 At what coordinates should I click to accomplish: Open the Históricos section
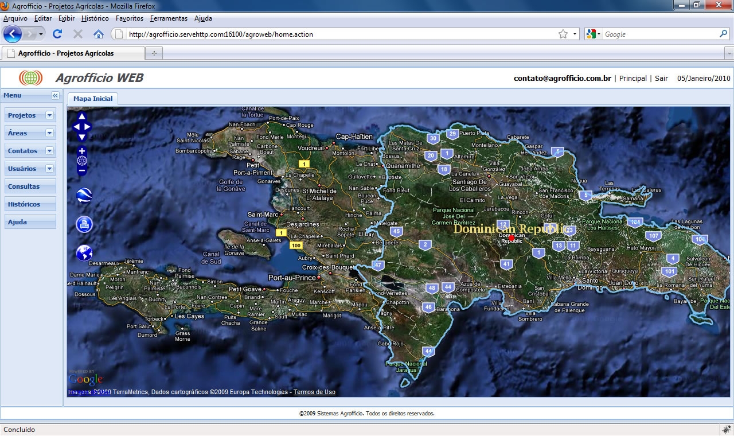coord(30,204)
